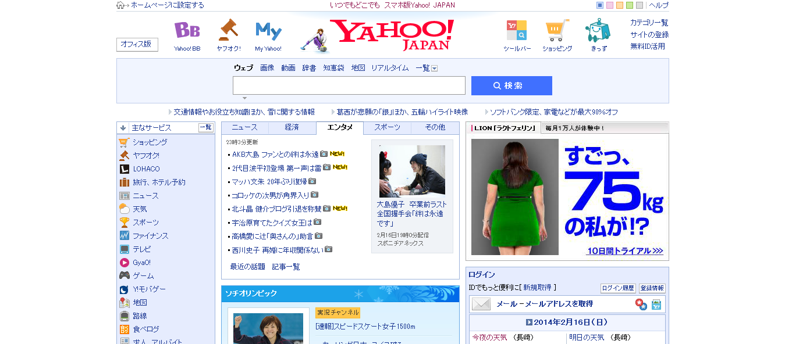Select the リアルタイム search category
The height and width of the screenshot is (344, 785).
[390, 68]
